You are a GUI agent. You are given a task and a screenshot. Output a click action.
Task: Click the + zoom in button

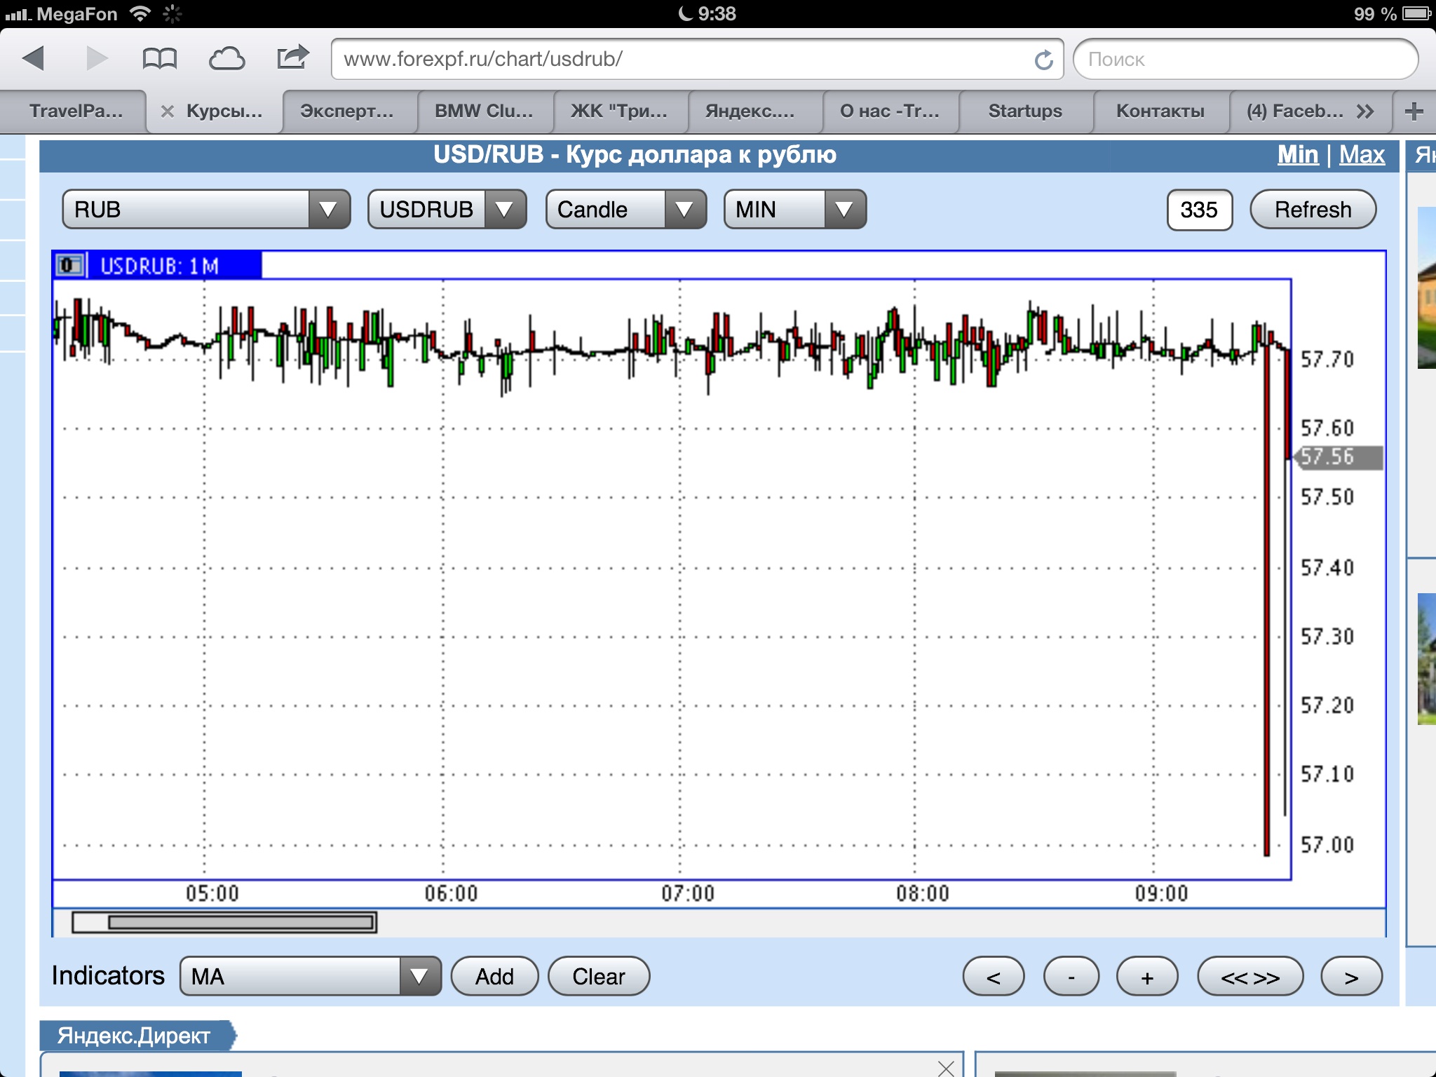(x=1146, y=977)
